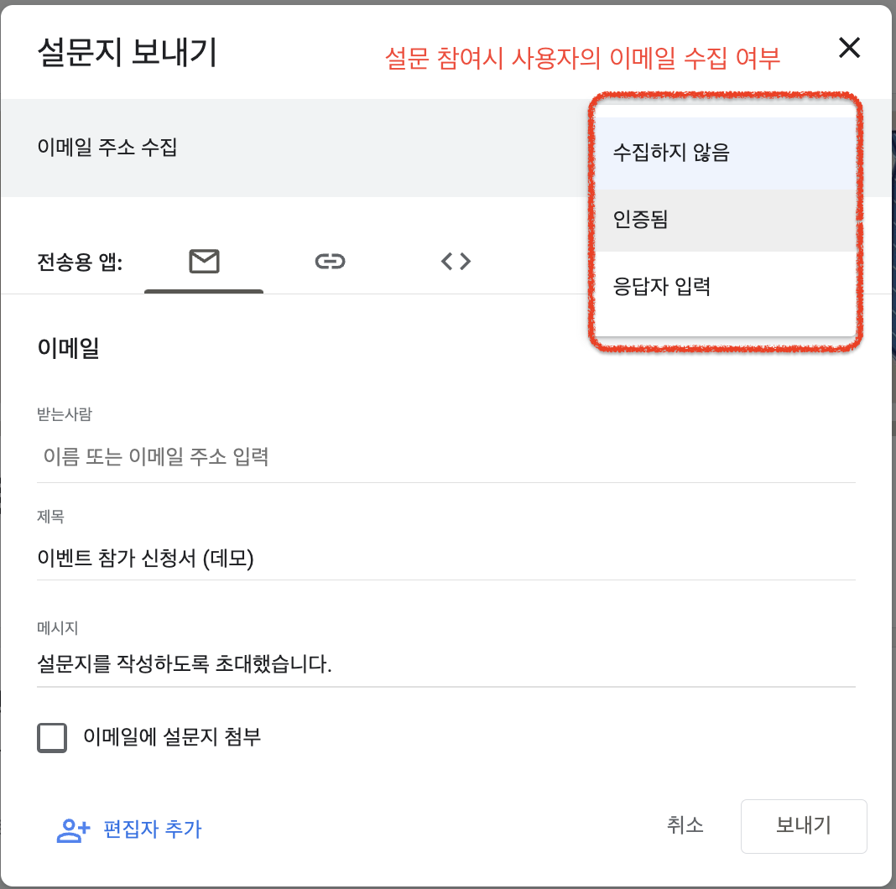The image size is (896, 889).
Task: Select the 인증됨 dropdown option
Action: (x=641, y=221)
